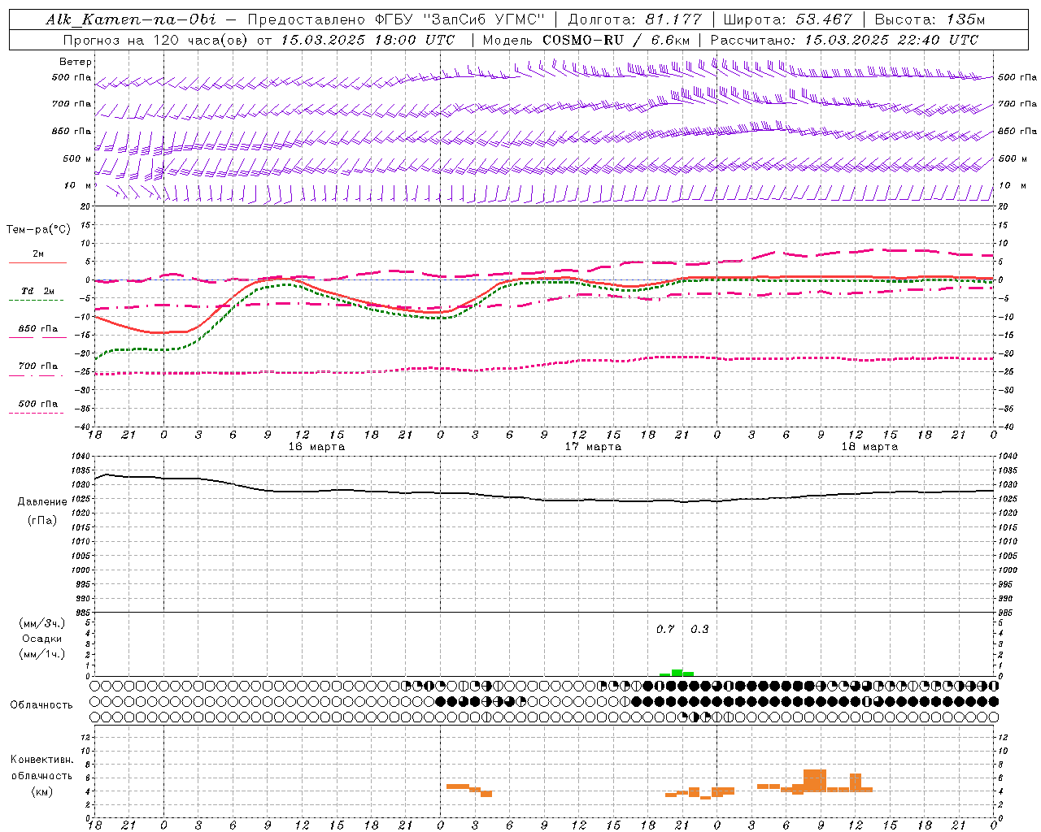Click the '2м' temperature legend entry
This screenshot has width=1041, height=832.
38,254
